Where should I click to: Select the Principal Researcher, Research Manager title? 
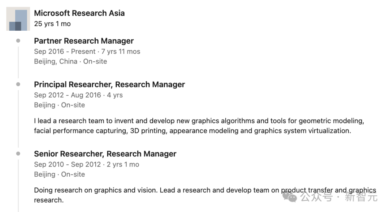(x=109, y=85)
